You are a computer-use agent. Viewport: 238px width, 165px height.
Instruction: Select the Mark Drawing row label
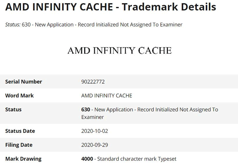(x=23, y=159)
